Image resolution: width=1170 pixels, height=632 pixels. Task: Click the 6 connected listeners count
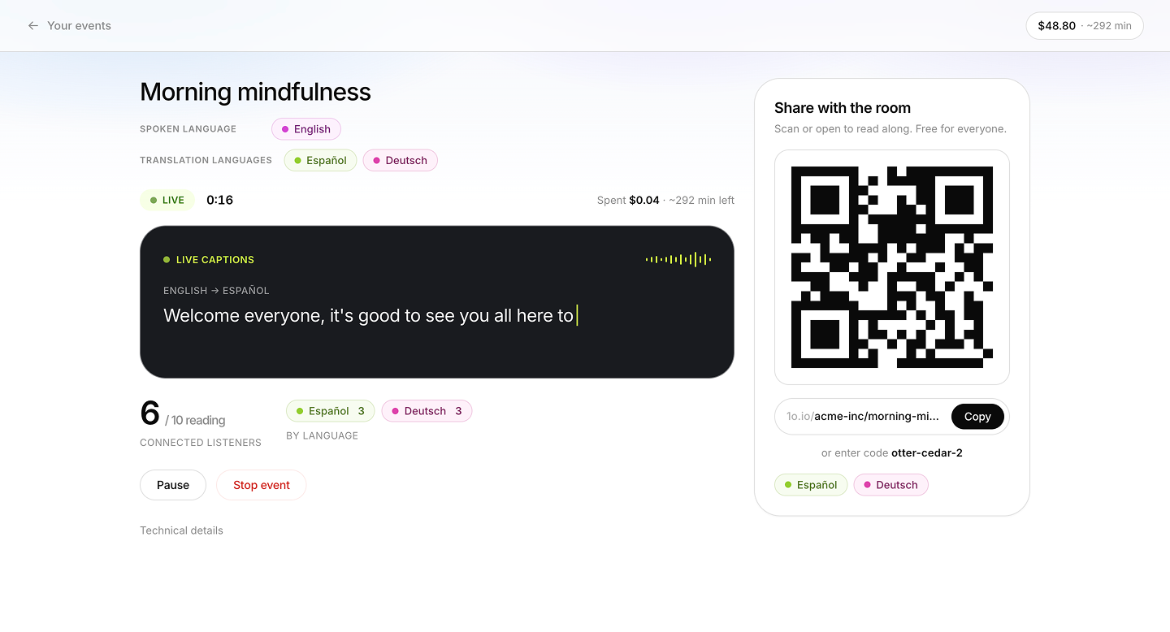tap(150, 413)
